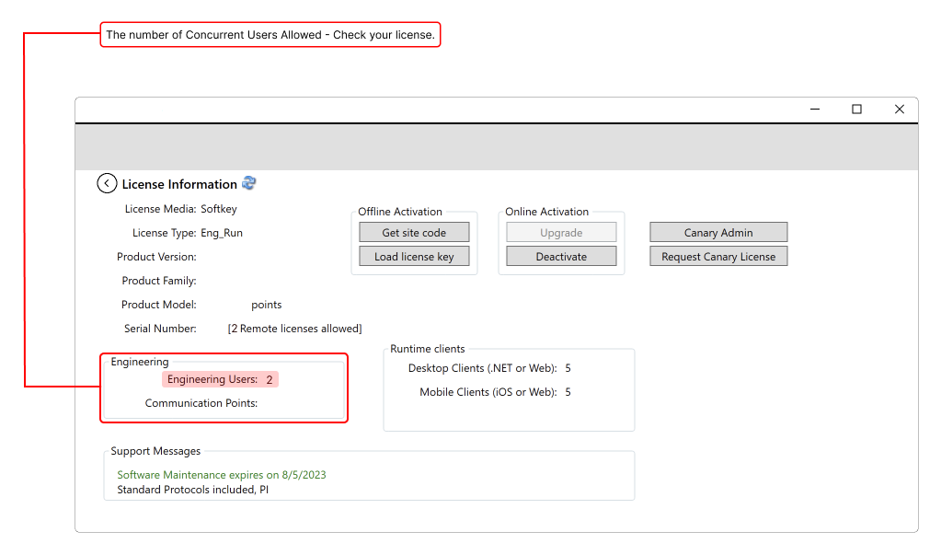Select the Eng_Run license type value
This screenshot has width=941, height=555.
222,233
